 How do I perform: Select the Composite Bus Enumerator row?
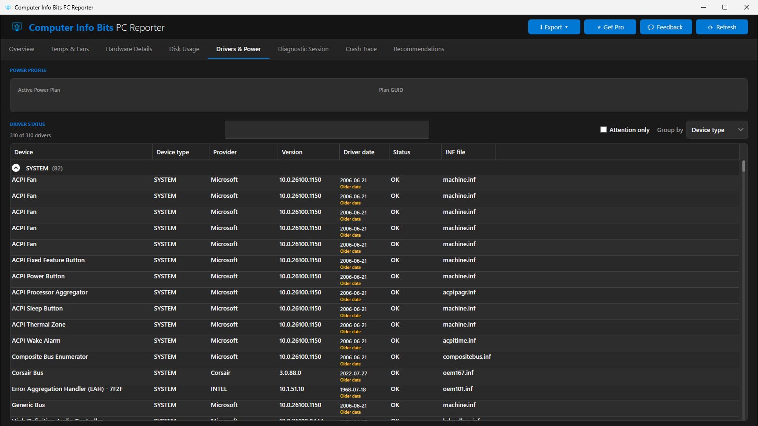(x=374, y=360)
